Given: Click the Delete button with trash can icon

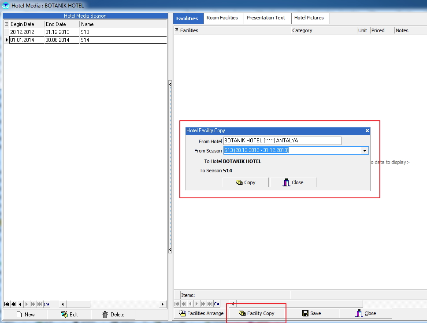Looking at the screenshot, I should [113, 314].
